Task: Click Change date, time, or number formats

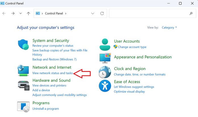Action: click(x=140, y=74)
